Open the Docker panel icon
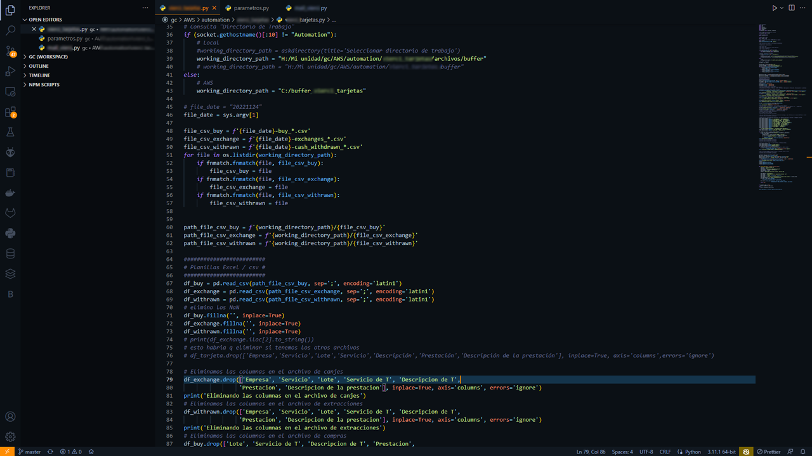This screenshot has height=456, width=812. point(10,193)
